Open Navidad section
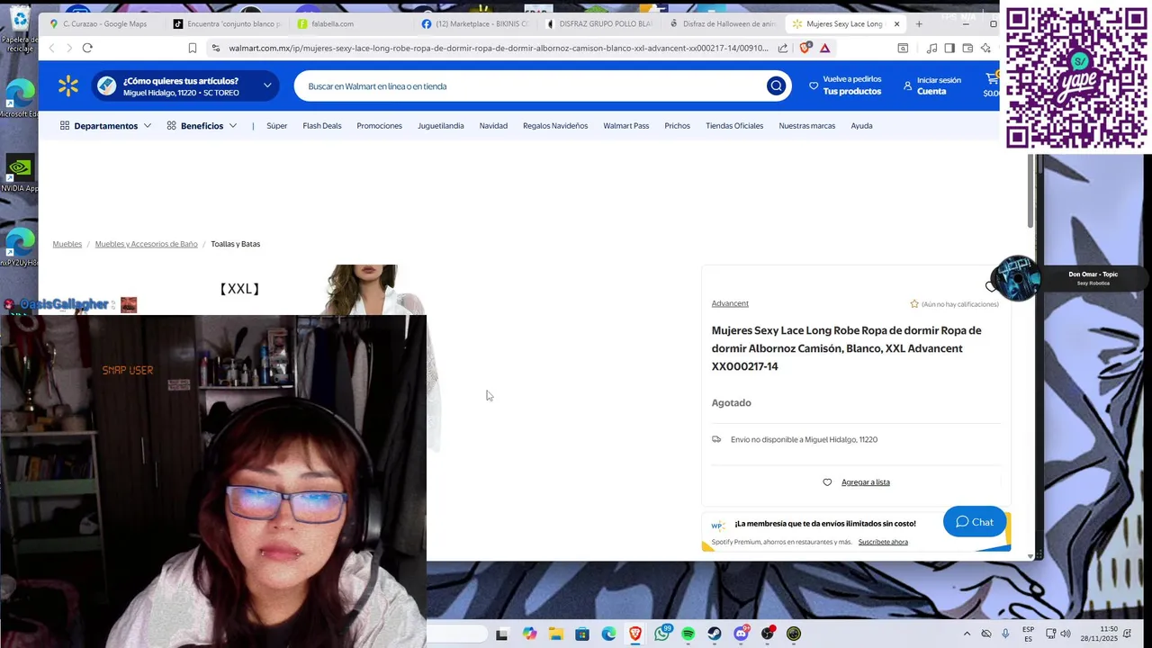The width and height of the screenshot is (1152, 648). pos(493,126)
